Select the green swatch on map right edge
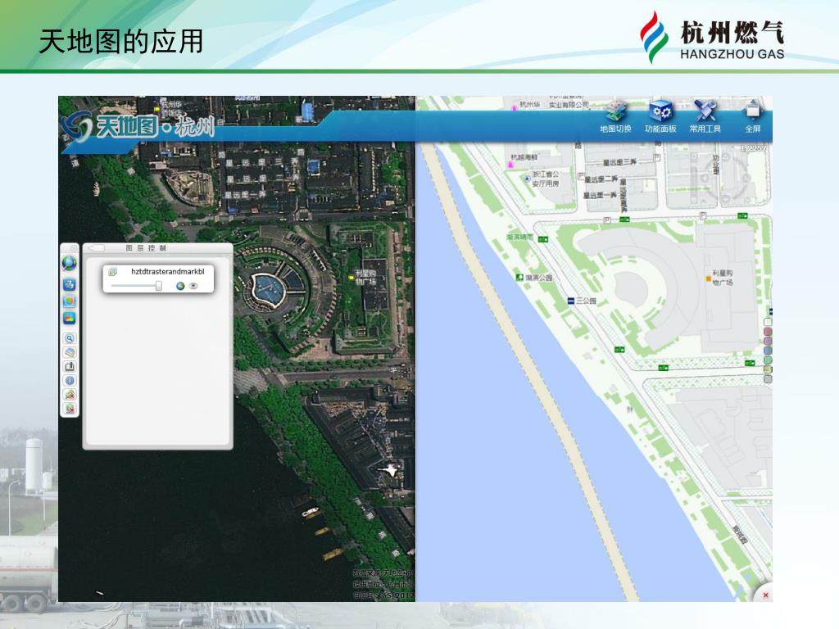This screenshot has height=629, width=839. click(x=768, y=360)
